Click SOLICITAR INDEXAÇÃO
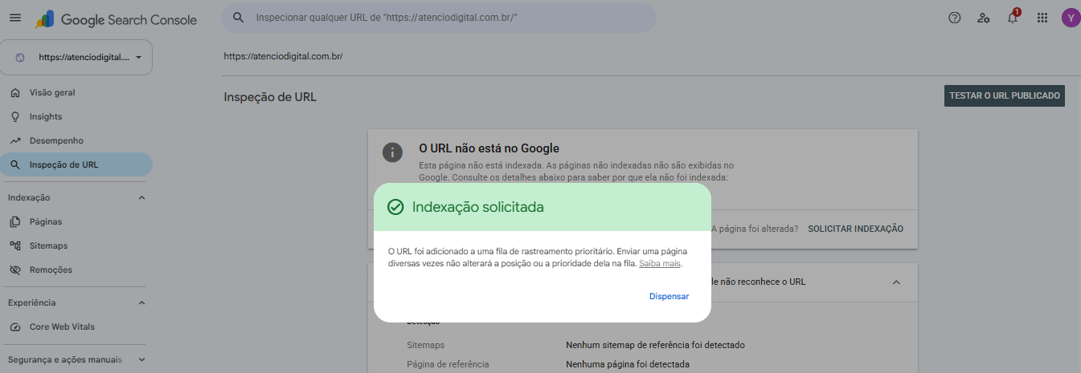The width and height of the screenshot is (1081, 373). 855,229
